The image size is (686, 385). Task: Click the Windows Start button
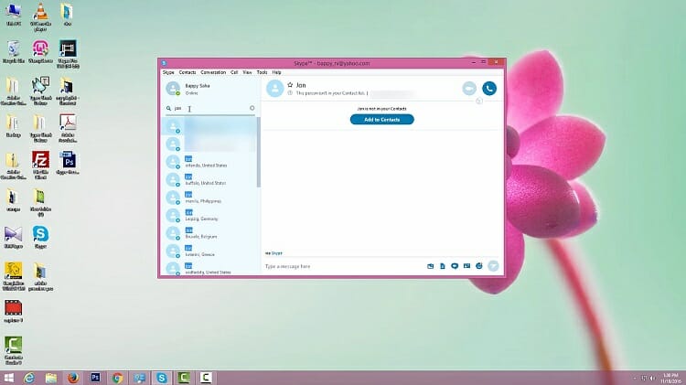tap(9, 378)
